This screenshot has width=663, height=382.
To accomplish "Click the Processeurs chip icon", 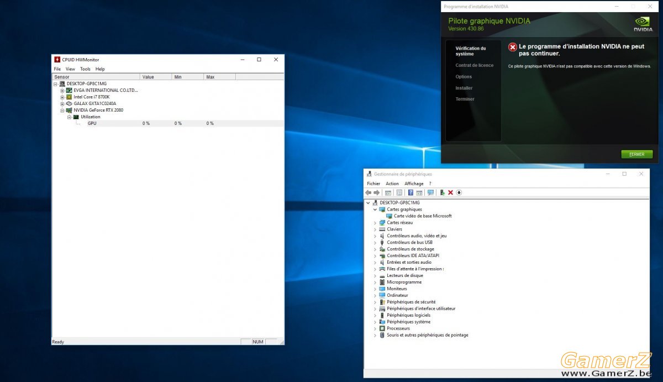I will [382, 328].
